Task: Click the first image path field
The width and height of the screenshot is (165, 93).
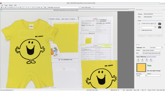Action: (x=148, y=24)
